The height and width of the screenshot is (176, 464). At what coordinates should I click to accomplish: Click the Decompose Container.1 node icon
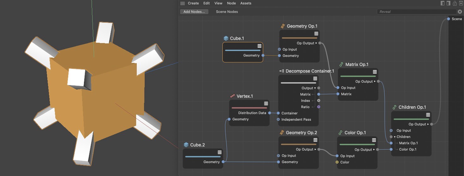[282, 71]
